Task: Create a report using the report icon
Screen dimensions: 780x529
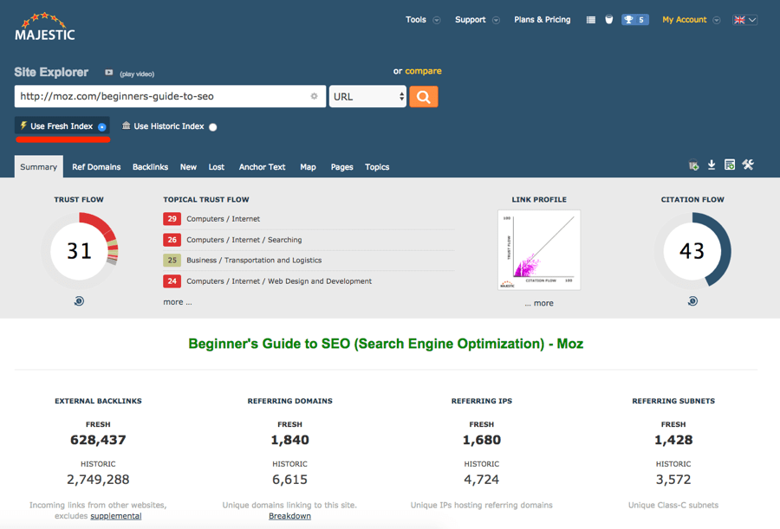Action: [730, 164]
